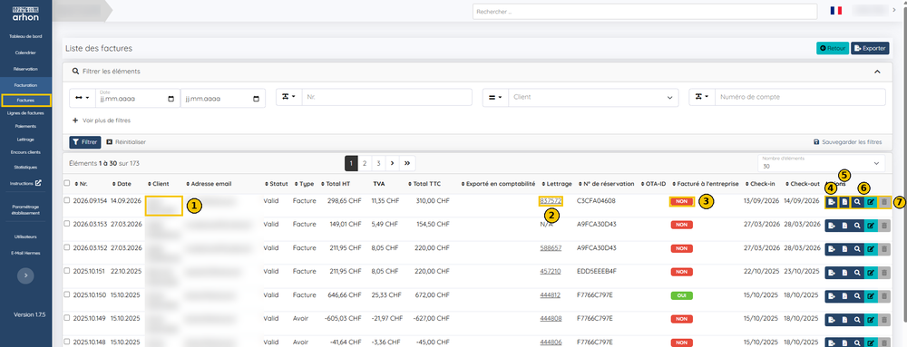Open lettrage link 444812
The width and height of the screenshot is (907, 347).
pos(551,295)
